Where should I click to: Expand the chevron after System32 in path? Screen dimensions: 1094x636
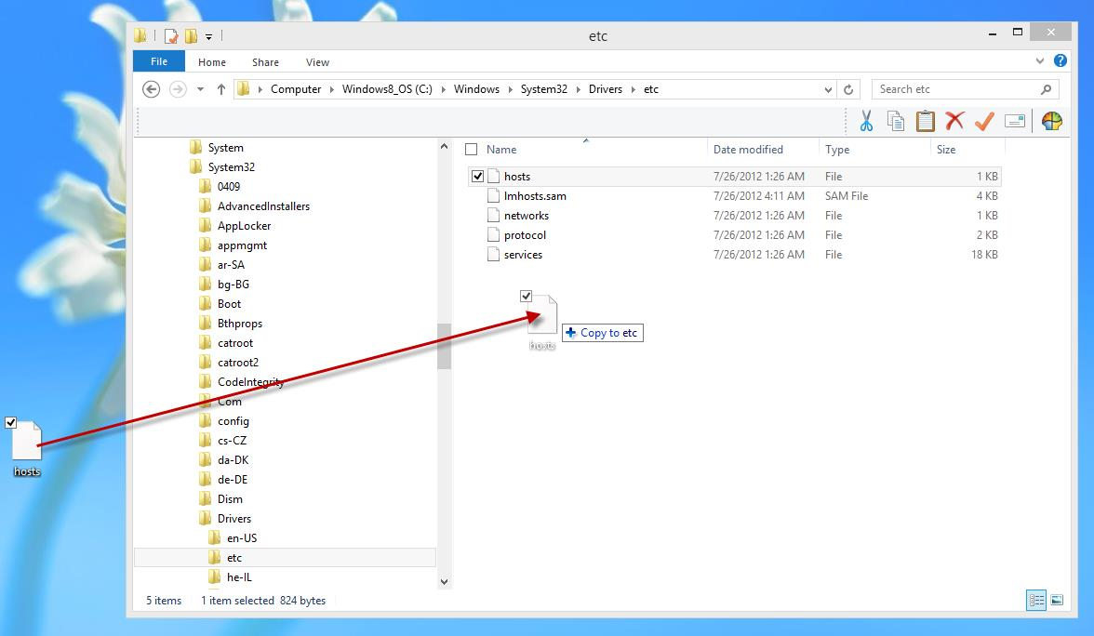(x=579, y=89)
